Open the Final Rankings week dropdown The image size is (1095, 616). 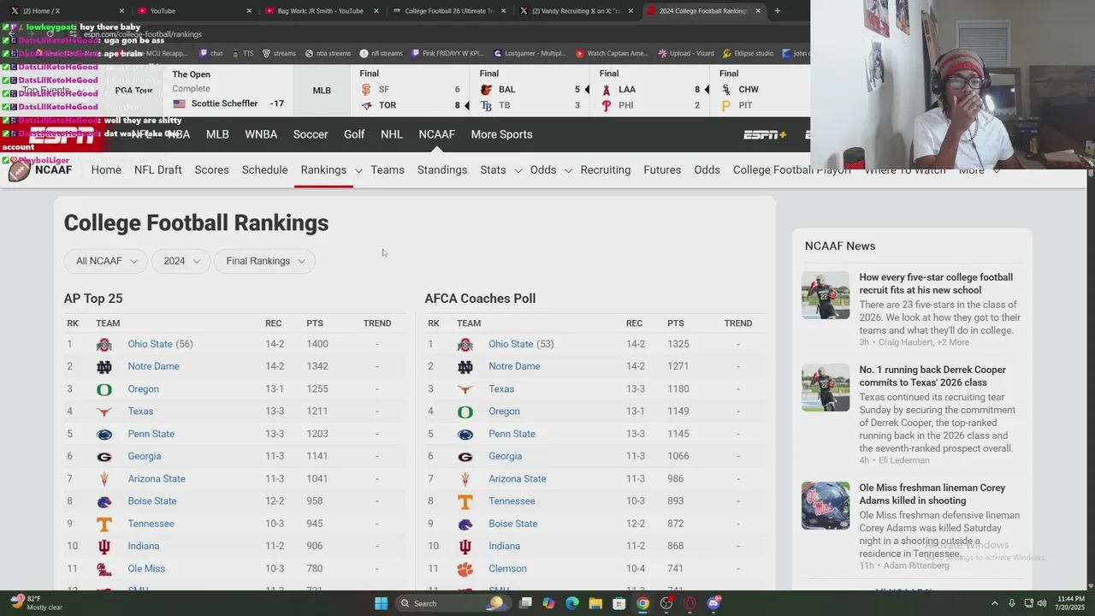[x=264, y=261]
